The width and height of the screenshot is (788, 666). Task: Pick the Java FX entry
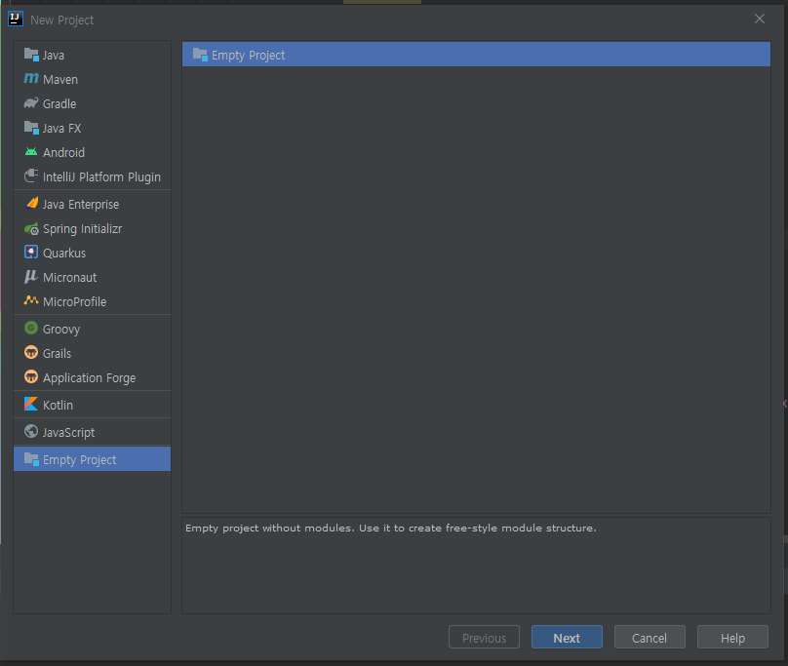click(x=92, y=128)
